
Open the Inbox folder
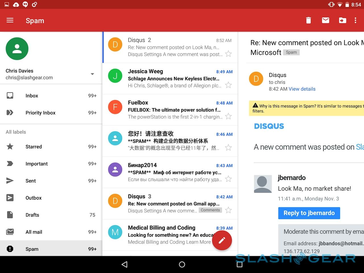click(32, 96)
